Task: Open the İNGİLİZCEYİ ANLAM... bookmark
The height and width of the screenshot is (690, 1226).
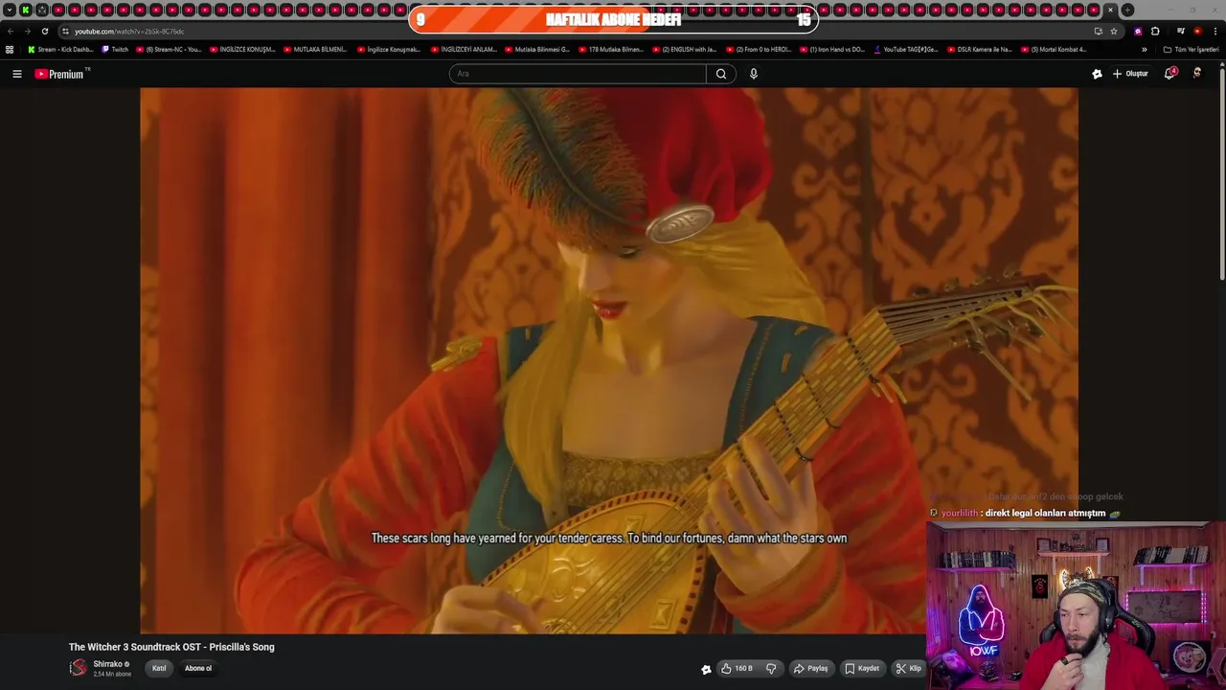Action: pyautogui.click(x=464, y=49)
